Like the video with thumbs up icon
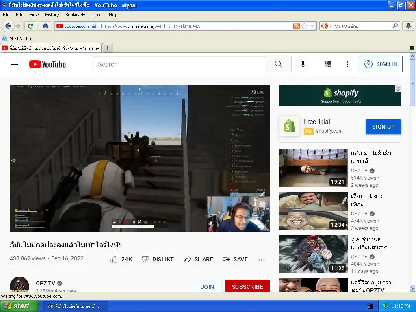This screenshot has height=312, width=416. [x=114, y=259]
